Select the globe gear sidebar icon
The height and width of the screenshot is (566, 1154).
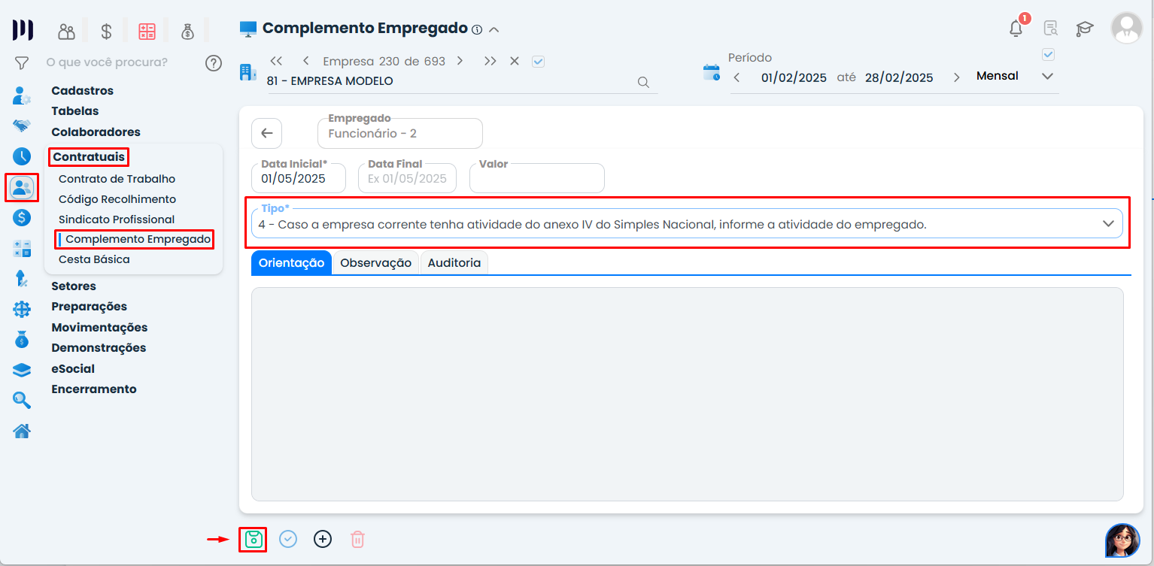[x=22, y=309]
